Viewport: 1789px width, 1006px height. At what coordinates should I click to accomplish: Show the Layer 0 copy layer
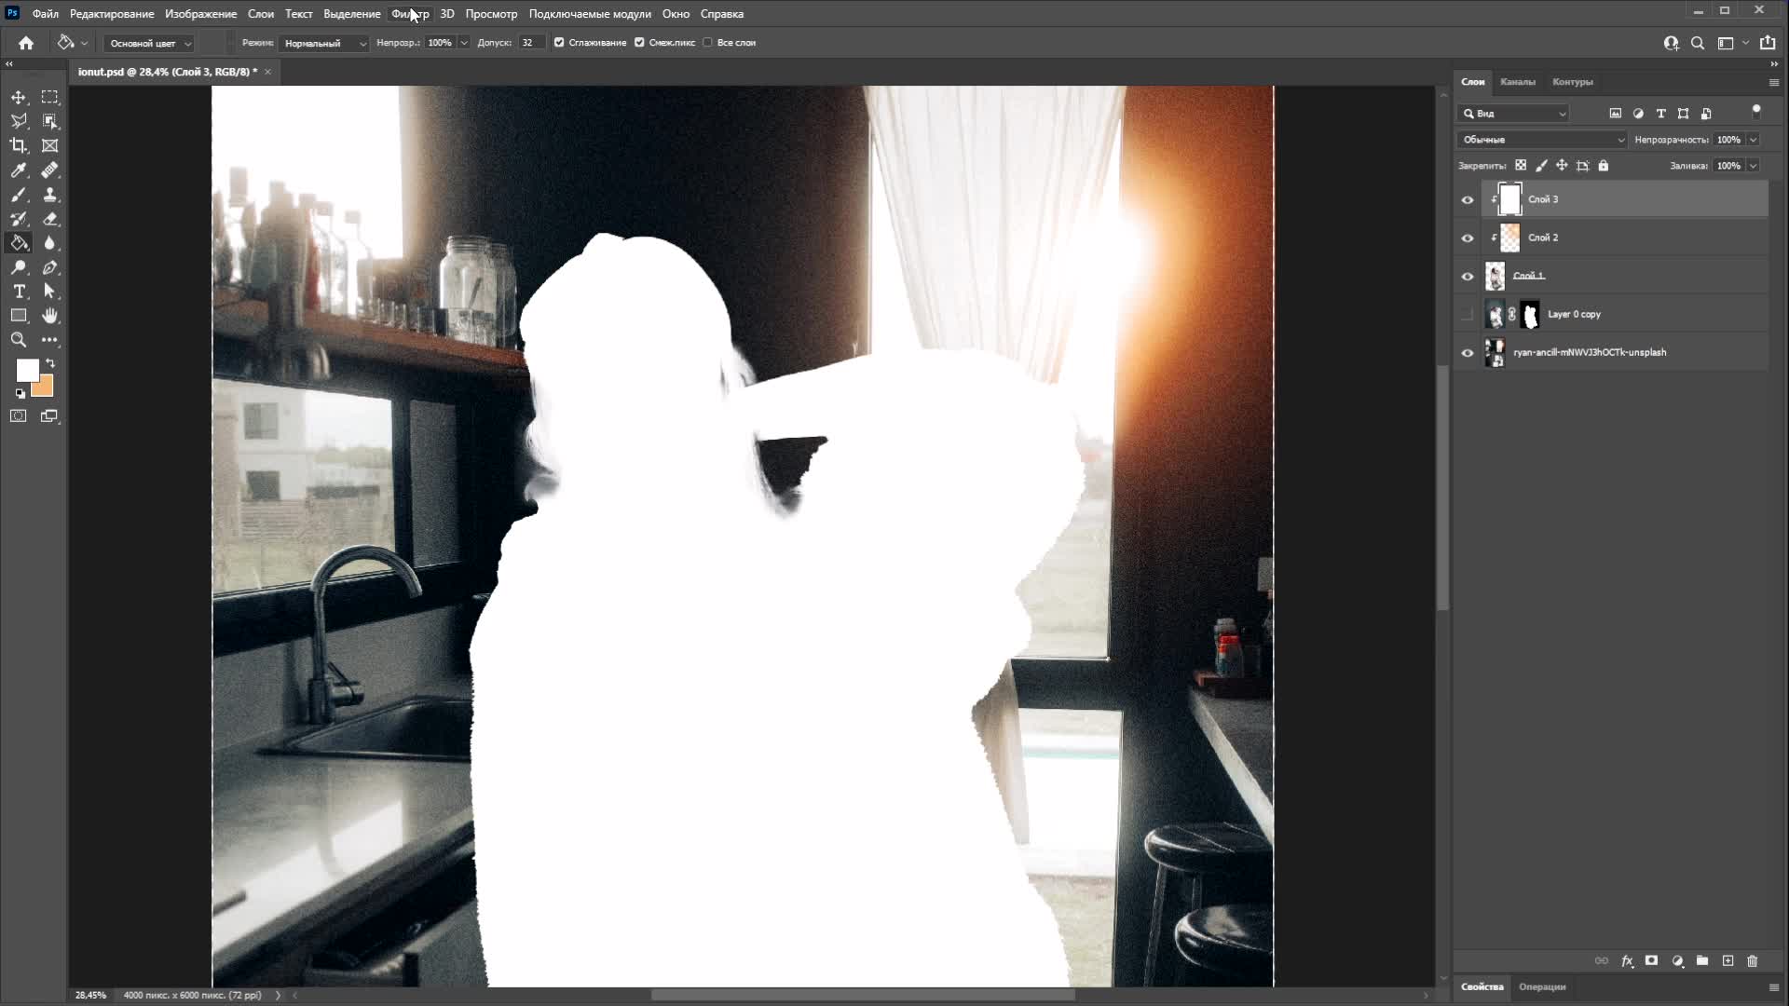[x=1468, y=315]
